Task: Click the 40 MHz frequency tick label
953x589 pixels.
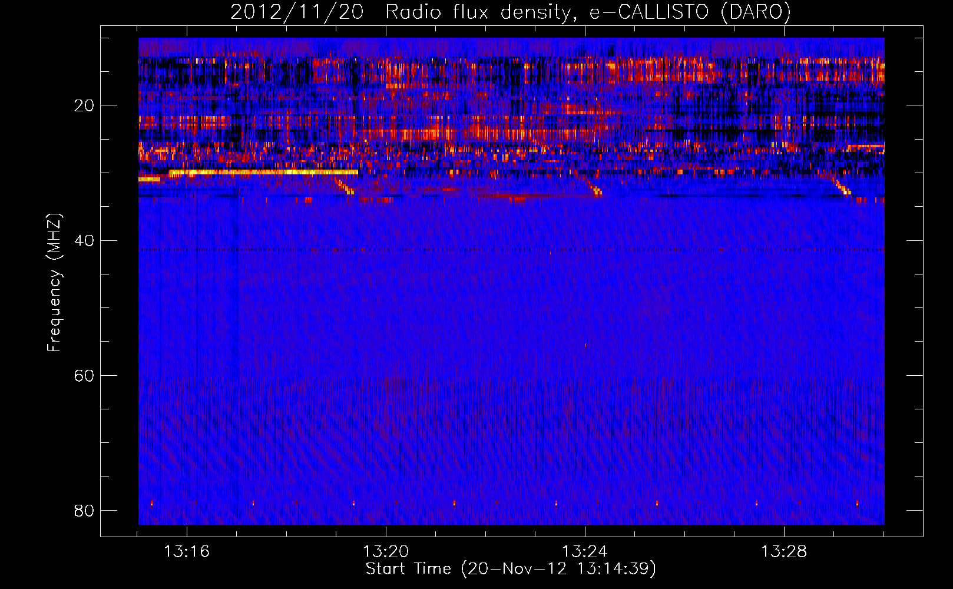Action: [x=84, y=240]
